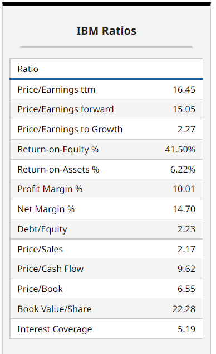This screenshot has width=216, height=354.
Task: Select the Ratio column header
Action: coord(28,69)
